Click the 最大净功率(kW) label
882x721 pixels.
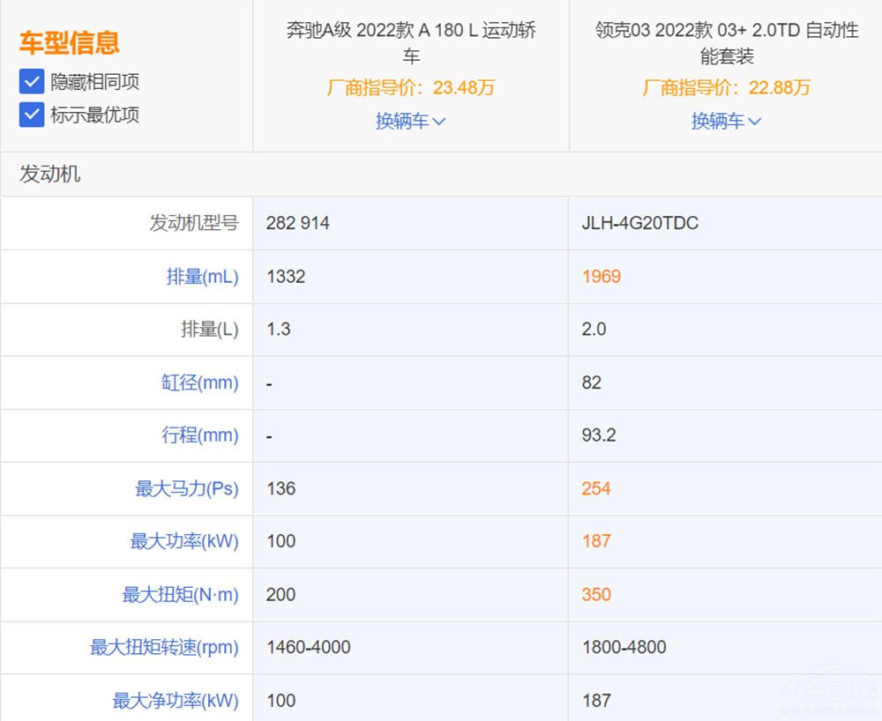pos(176,701)
